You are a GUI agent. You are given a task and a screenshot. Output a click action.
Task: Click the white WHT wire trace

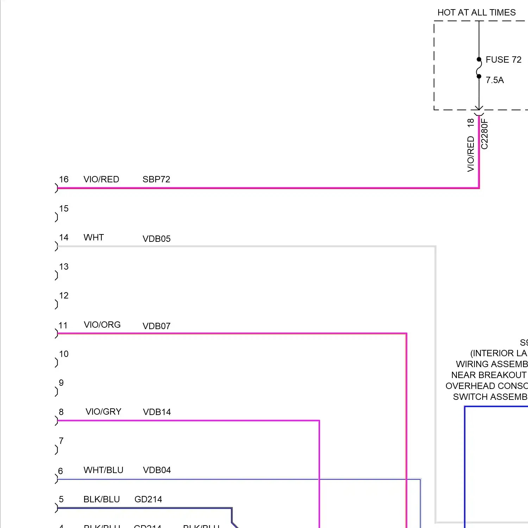point(246,246)
